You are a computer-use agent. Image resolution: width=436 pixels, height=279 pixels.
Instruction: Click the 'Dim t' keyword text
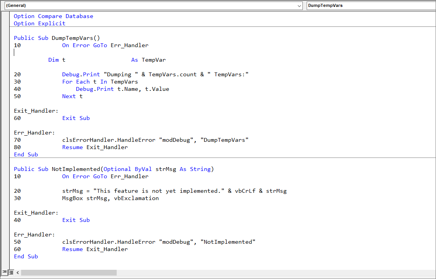click(x=57, y=60)
